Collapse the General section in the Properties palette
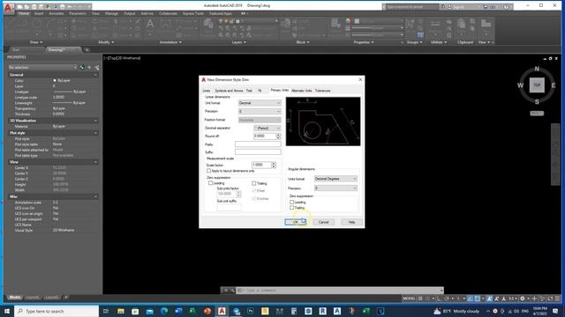 coord(95,75)
